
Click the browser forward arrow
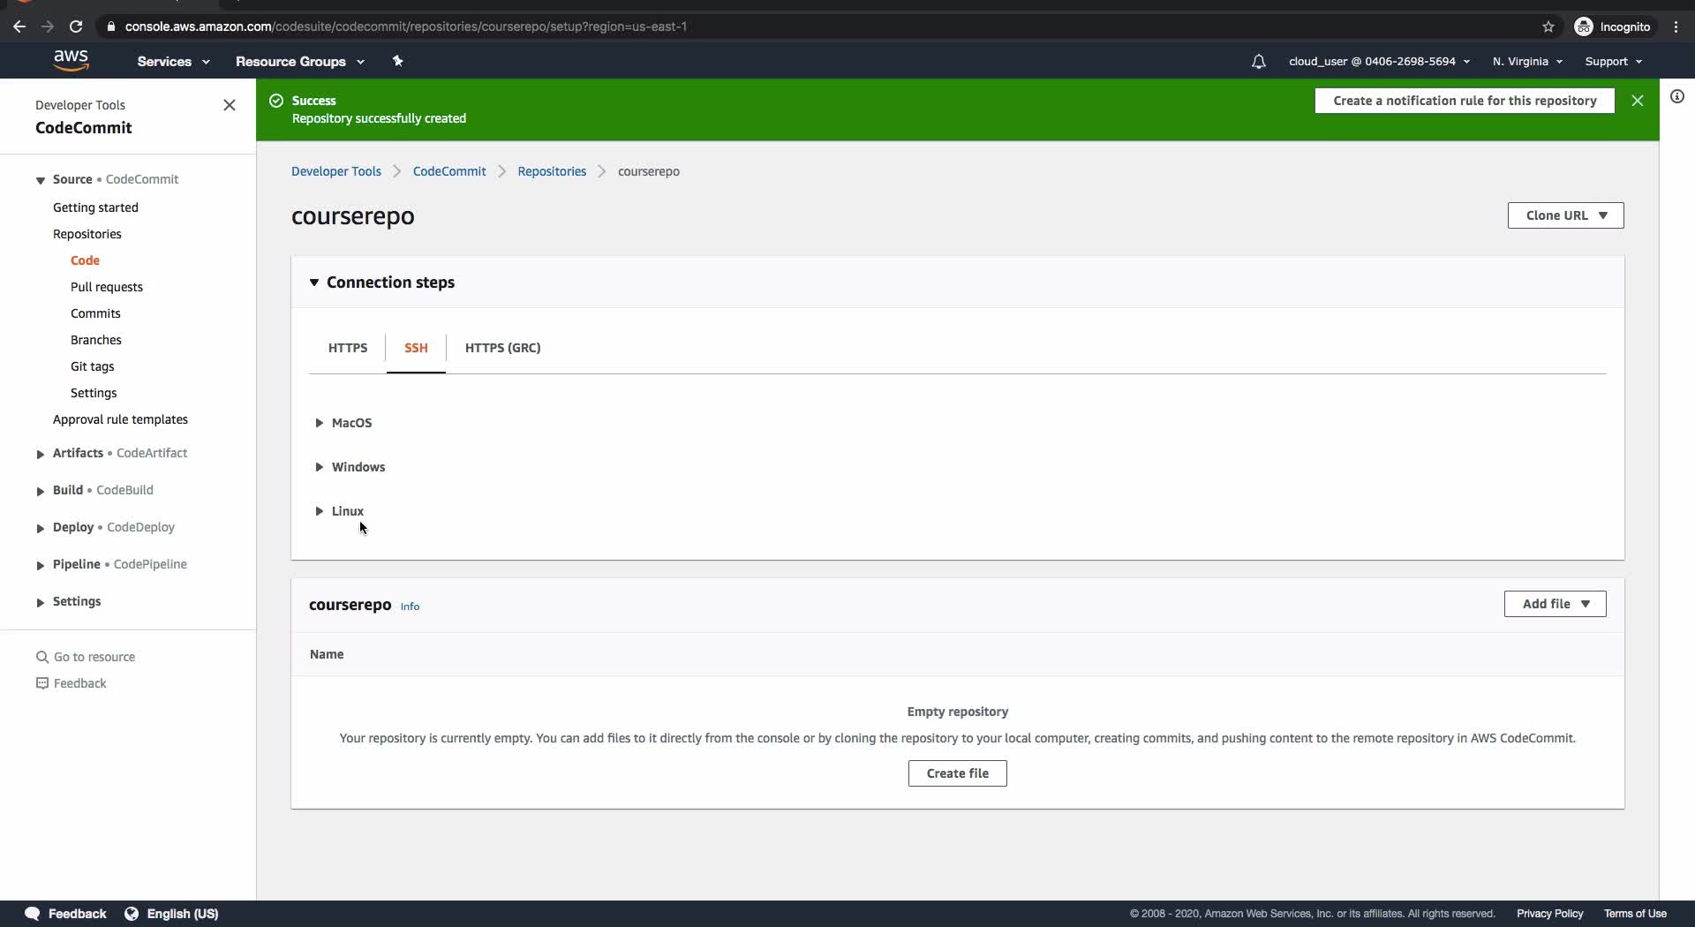tap(48, 26)
